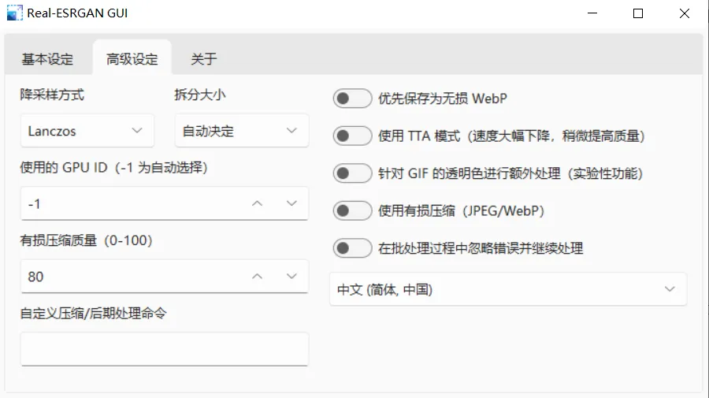This screenshot has height=398, width=709.
Task: Decrease lossy compression quality with down arrow
Action: (291, 277)
